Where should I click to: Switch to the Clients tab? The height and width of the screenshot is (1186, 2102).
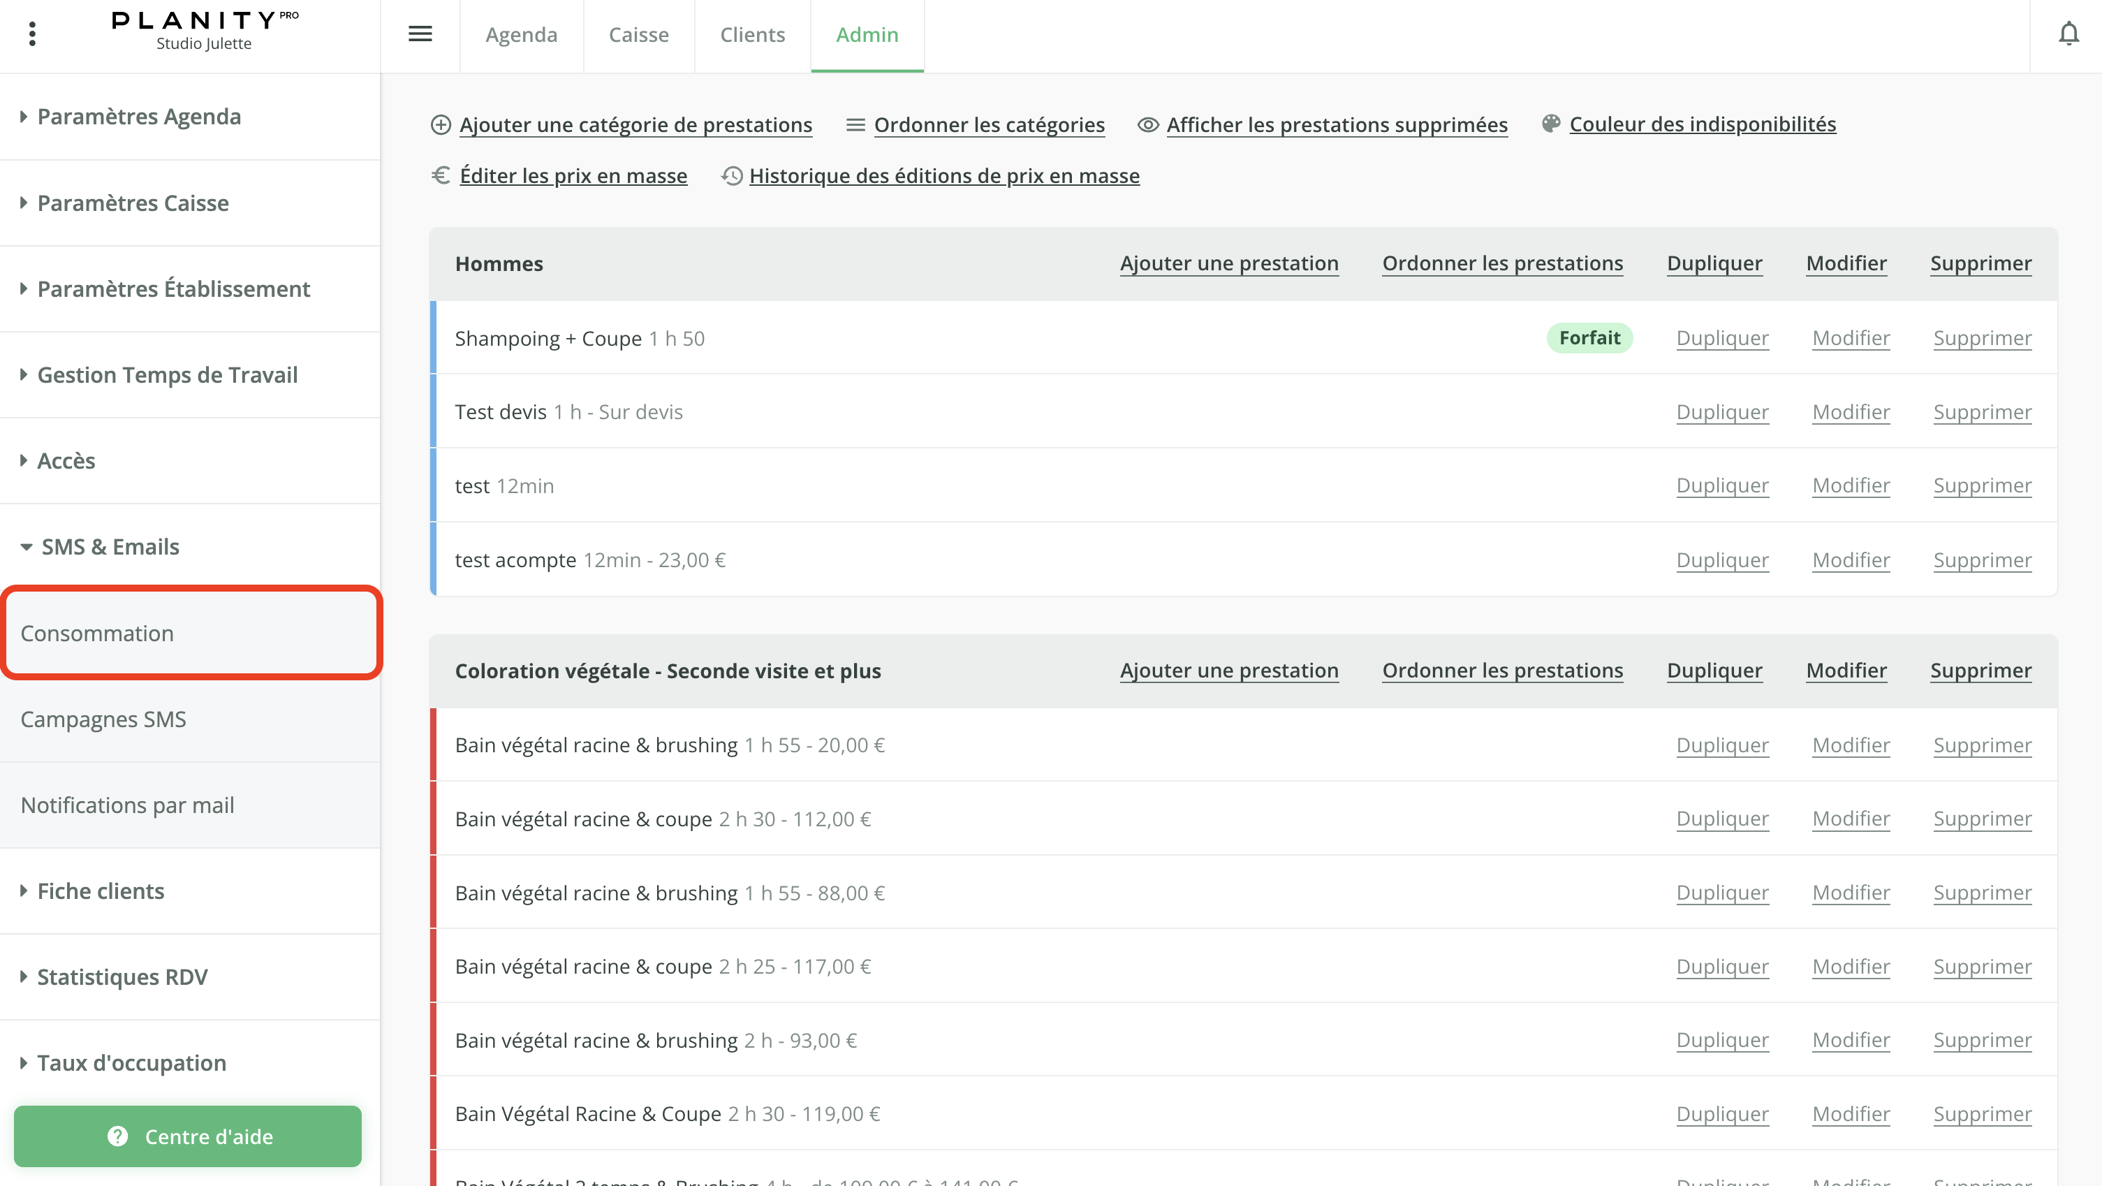[751, 35]
